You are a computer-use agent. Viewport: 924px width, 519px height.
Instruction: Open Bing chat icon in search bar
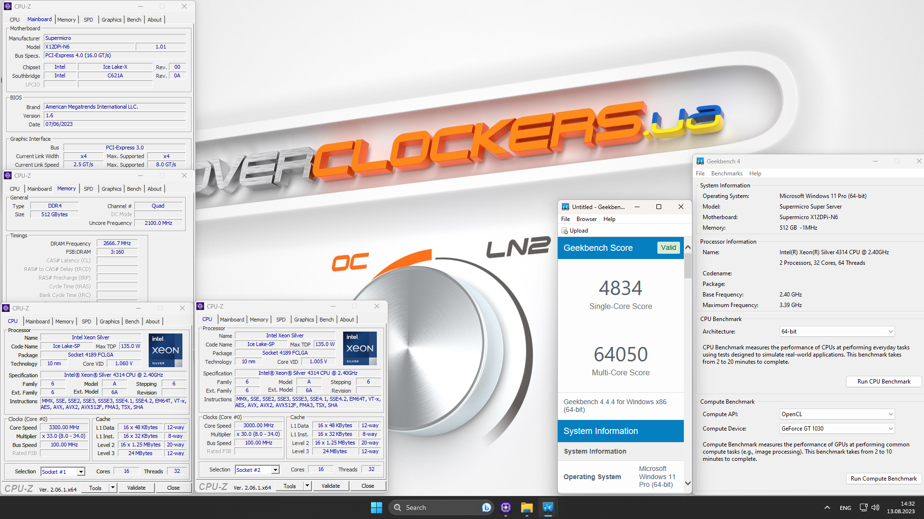coord(486,507)
